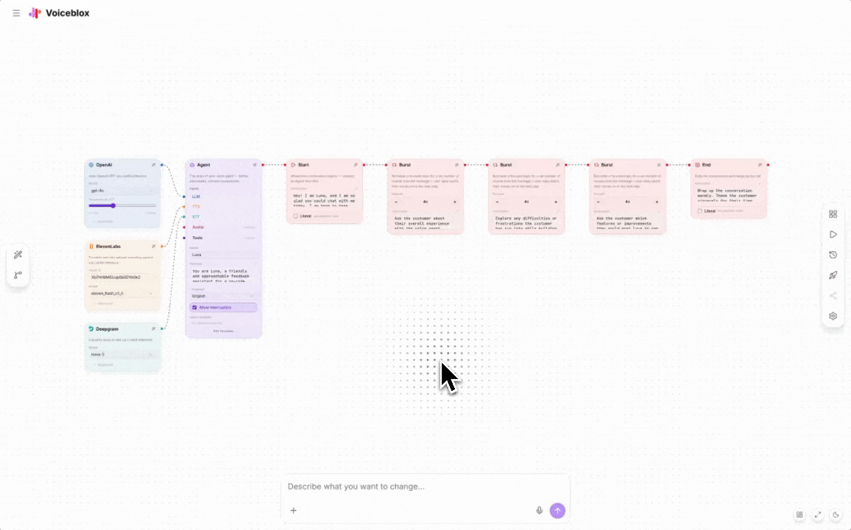Screen dimensions: 851x530
Task: Click the play icon in the right toolbar
Action: 833,234
